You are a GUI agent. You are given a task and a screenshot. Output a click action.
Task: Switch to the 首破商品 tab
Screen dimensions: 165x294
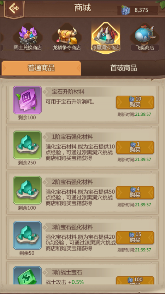coord(123,68)
